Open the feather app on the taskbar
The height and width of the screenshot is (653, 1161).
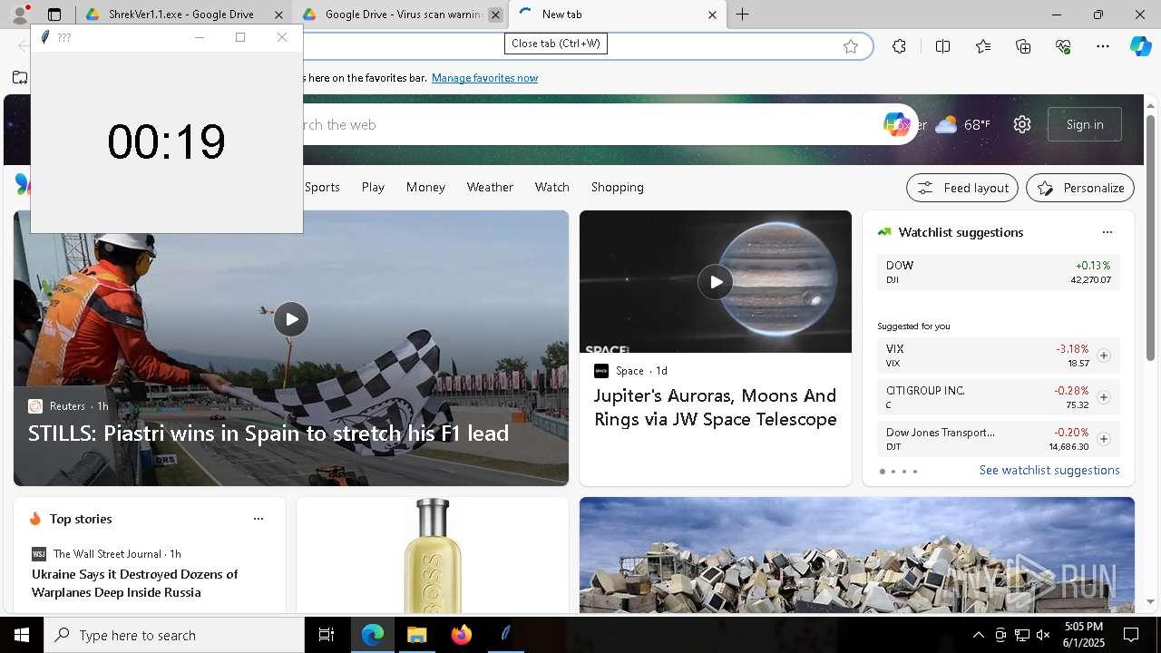pos(505,635)
